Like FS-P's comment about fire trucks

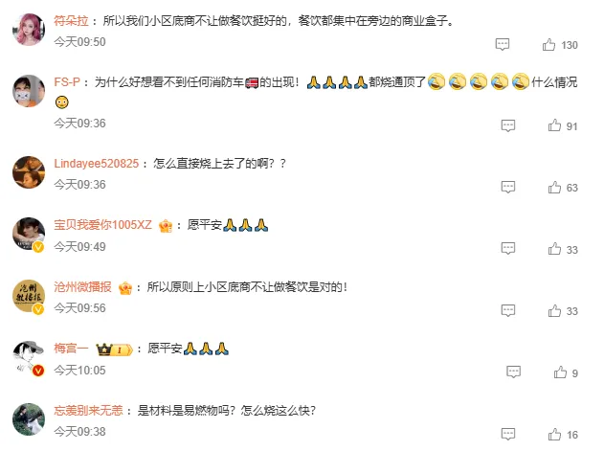(554, 125)
